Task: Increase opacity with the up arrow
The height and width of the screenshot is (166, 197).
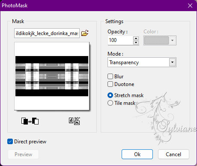Action: tap(136, 38)
